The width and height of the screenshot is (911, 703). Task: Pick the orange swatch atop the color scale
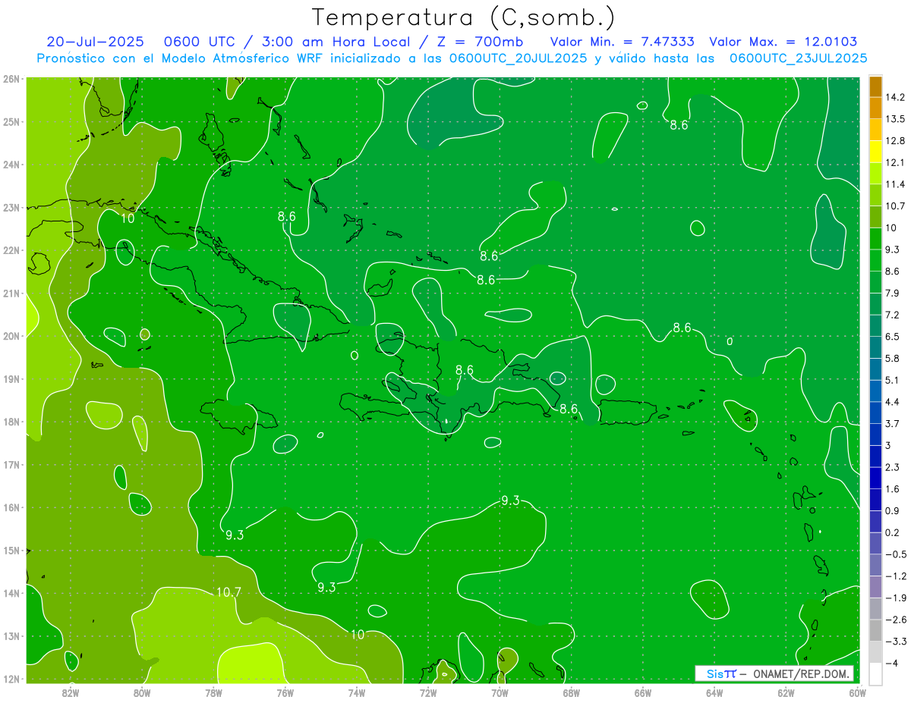[x=875, y=86]
